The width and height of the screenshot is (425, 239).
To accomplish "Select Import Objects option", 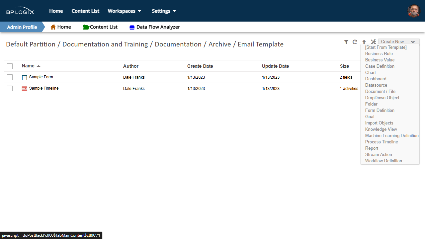I will [379, 123].
